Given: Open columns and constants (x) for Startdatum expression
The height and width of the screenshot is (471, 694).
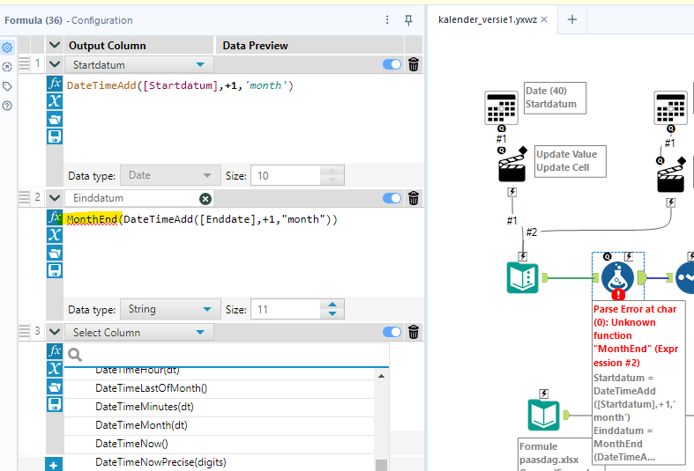Looking at the screenshot, I should coord(55,101).
